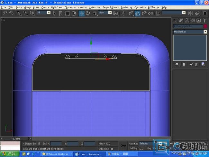Image resolution: width=209 pixels, height=157 pixels.
Task: Click the Align tool icon
Action: click(197, 13)
